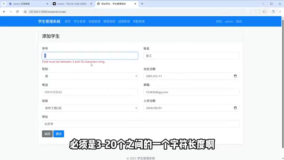Click the 返回 button
Image resolution: width=284 pixels, height=160 pixels.
[47, 134]
